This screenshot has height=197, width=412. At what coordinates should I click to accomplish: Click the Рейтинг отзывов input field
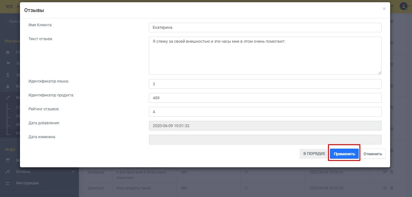(265, 112)
